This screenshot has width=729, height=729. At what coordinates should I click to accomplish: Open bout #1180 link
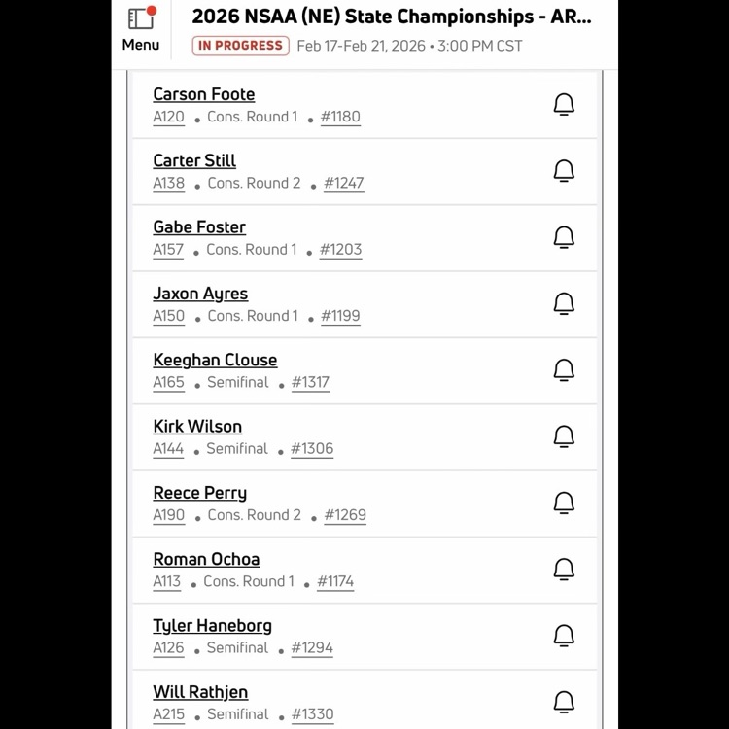340,117
